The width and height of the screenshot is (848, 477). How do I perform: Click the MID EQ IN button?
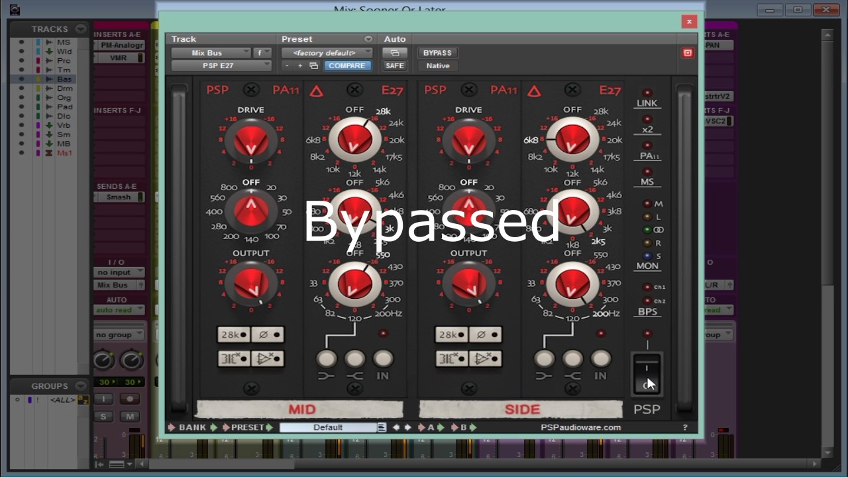point(383,358)
